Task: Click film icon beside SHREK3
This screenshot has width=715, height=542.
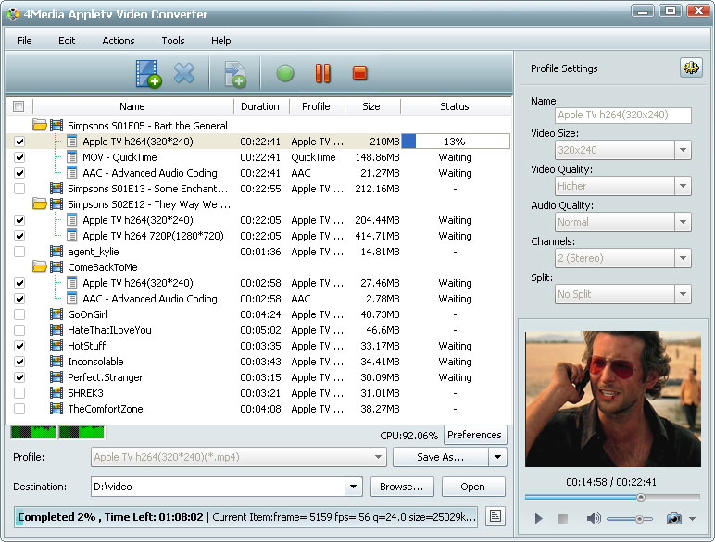Action: point(56,392)
